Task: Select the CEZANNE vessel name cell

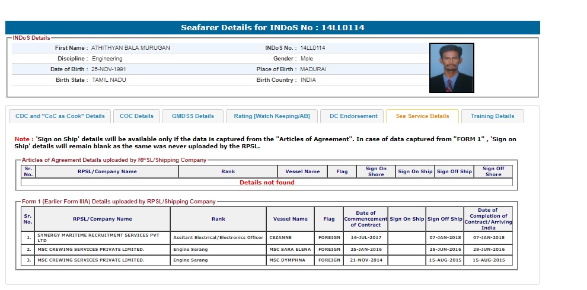Action: tap(290, 237)
